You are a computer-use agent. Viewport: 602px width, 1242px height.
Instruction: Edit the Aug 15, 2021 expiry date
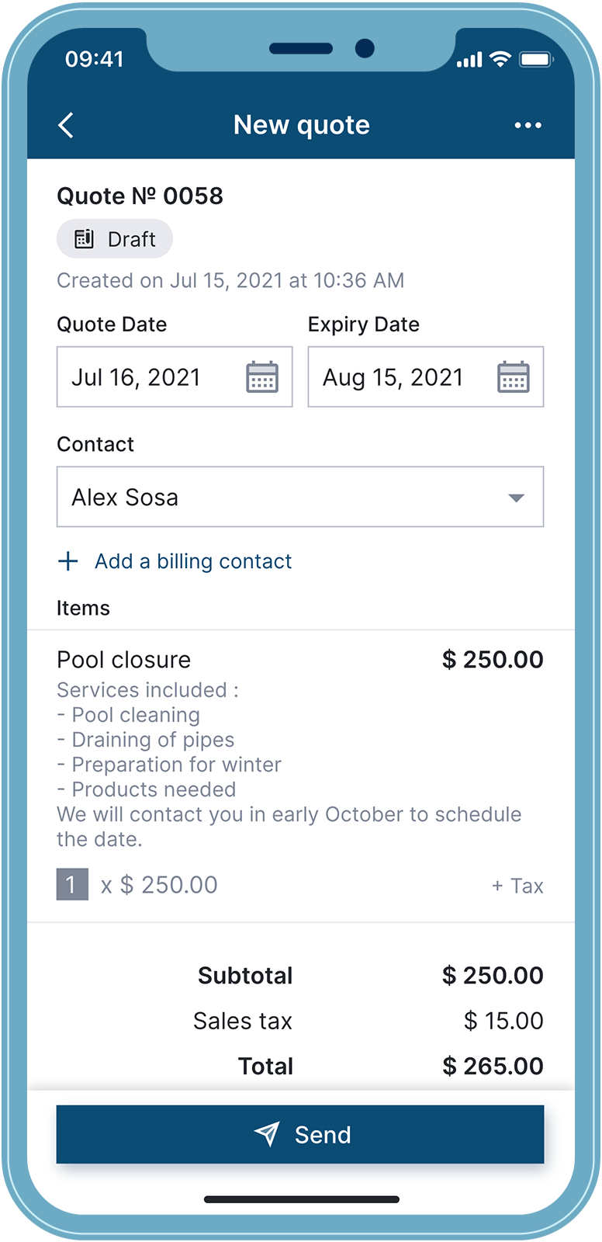pos(426,376)
